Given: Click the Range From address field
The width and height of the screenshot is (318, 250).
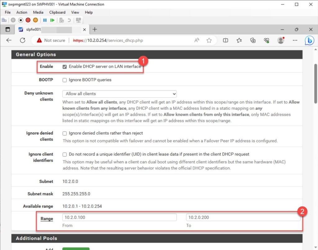Looking at the screenshot, I should (x=119, y=217).
